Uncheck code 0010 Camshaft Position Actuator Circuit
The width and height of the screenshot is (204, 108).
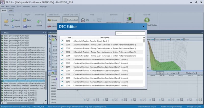(x=62, y=41)
